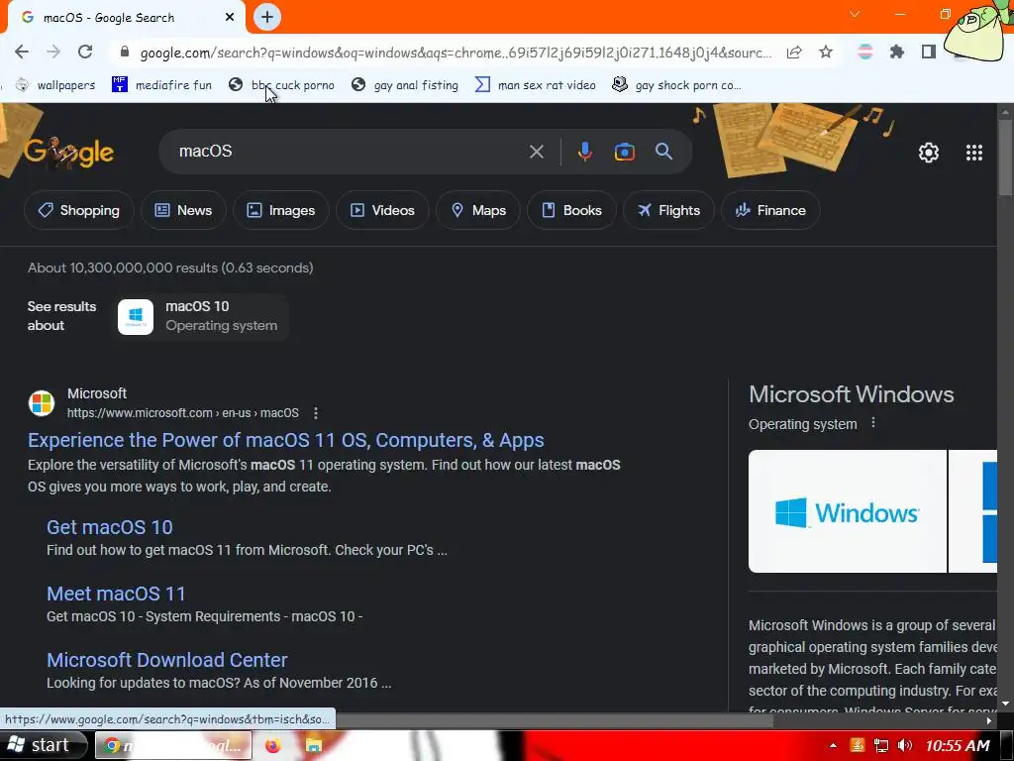Viewport: 1014px width, 761px height.
Task: Select the Finance filter chip
Action: coord(770,210)
